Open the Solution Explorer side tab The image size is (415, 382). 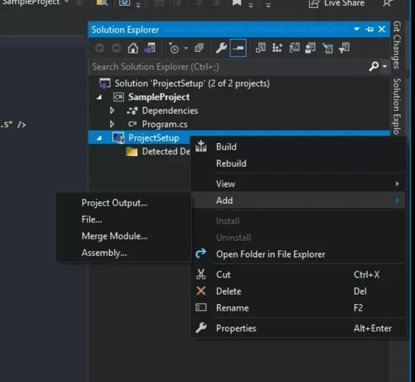click(397, 106)
